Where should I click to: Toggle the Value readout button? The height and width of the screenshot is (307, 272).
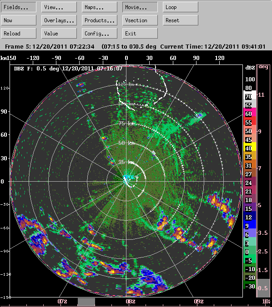pos(59,34)
